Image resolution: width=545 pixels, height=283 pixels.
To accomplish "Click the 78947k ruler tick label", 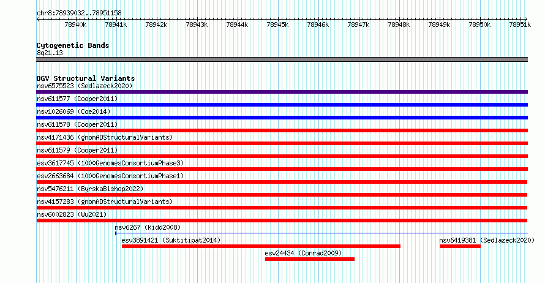I will (x=358, y=25).
